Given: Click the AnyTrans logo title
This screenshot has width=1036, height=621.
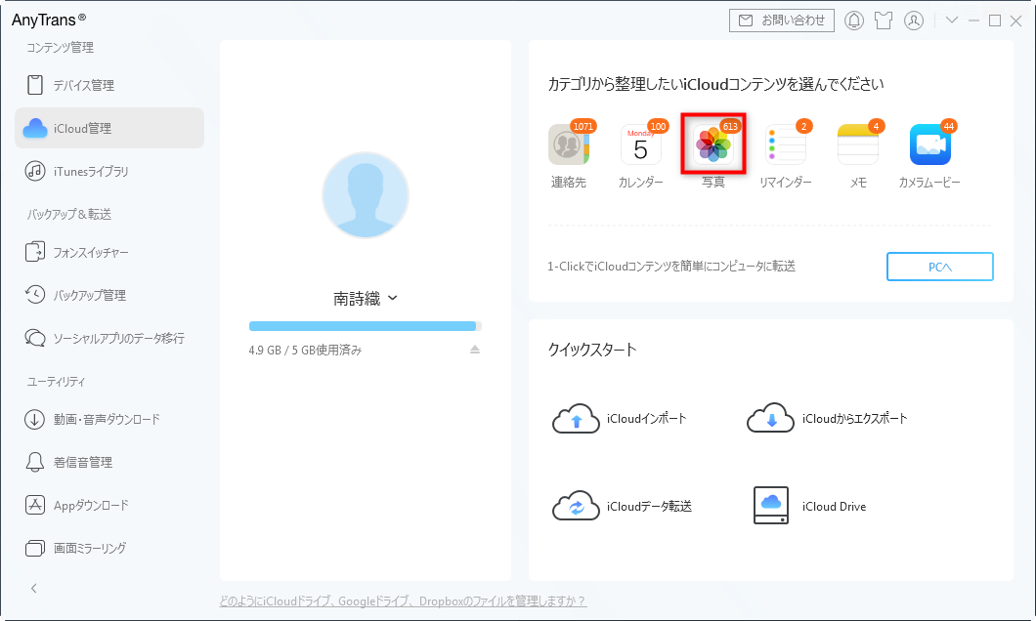Looking at the screenshot, I should coord(49,20).
